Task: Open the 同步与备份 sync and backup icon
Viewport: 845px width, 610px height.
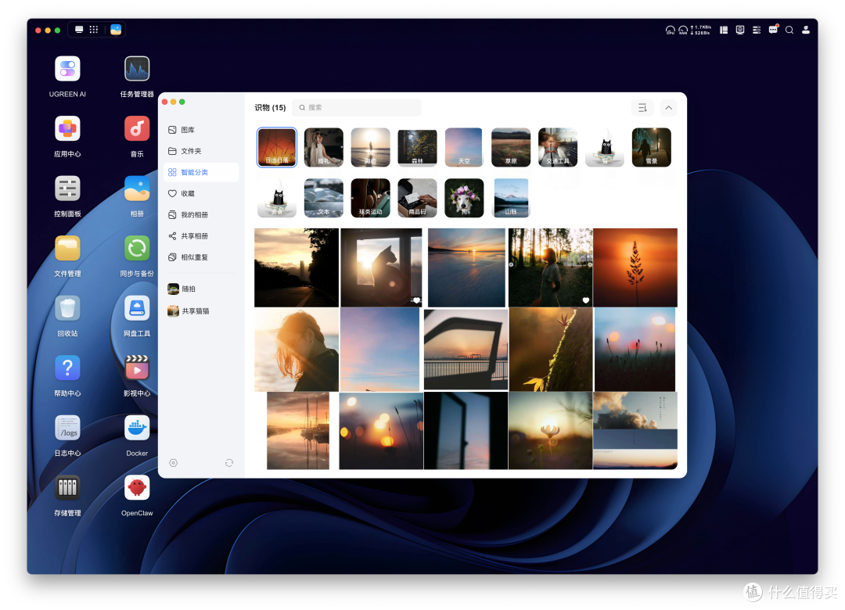Action: (137, 249)
